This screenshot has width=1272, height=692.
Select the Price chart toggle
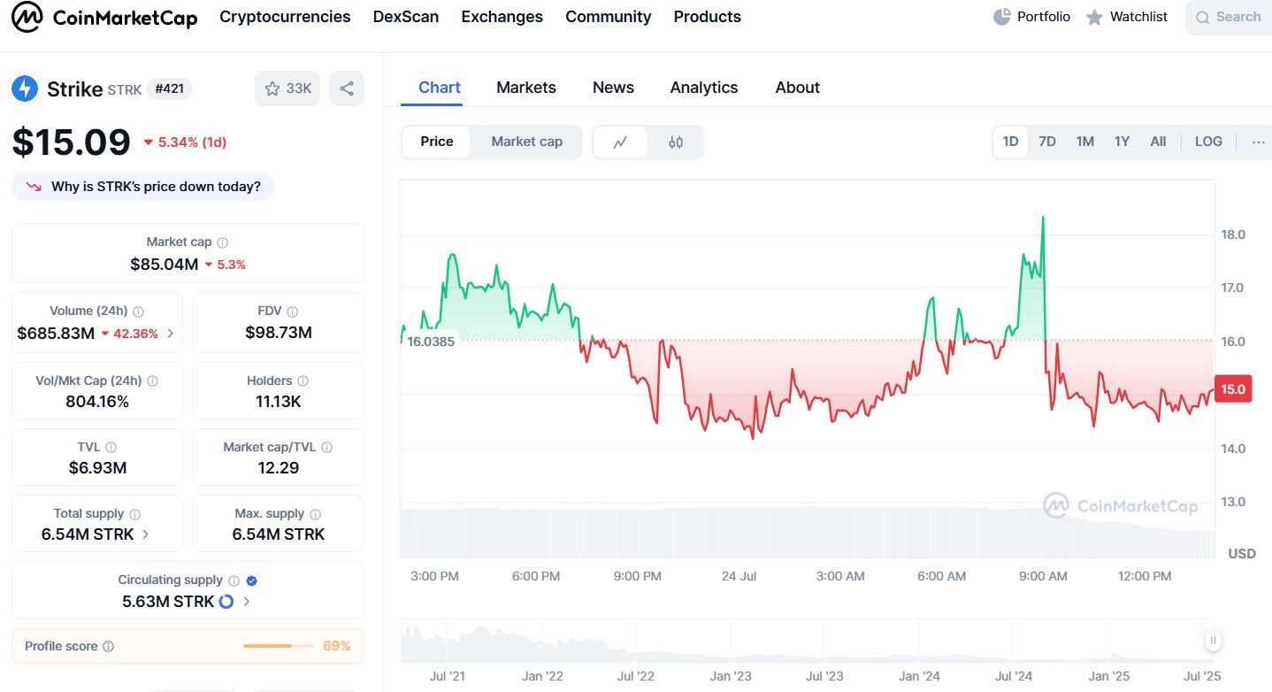pyautogui.click(x=437, y=142)
